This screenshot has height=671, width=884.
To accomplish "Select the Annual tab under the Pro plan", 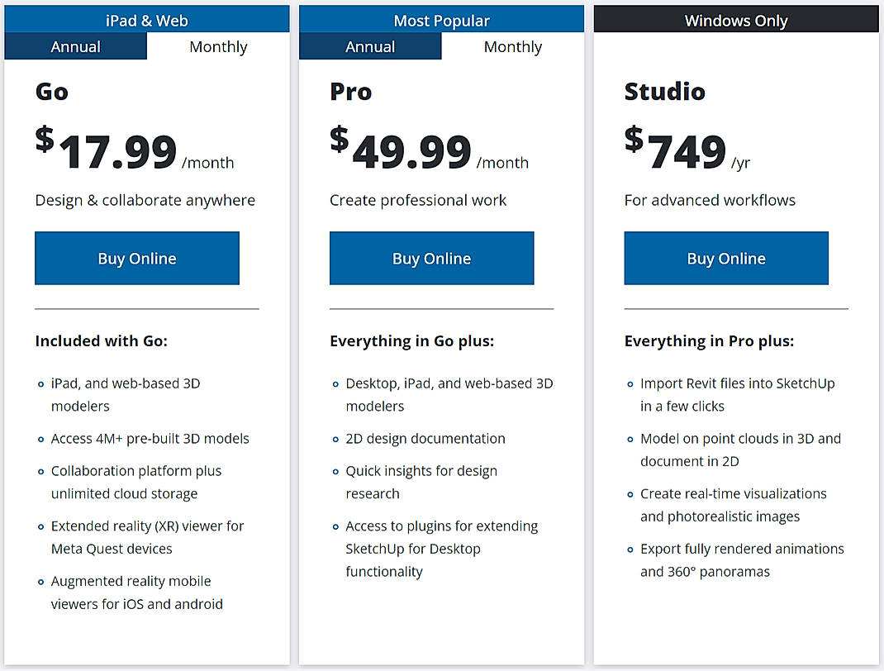I will 369,46.
